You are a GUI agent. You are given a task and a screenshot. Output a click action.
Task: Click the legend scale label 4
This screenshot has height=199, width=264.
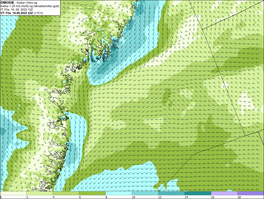click(x=54, y=197)
